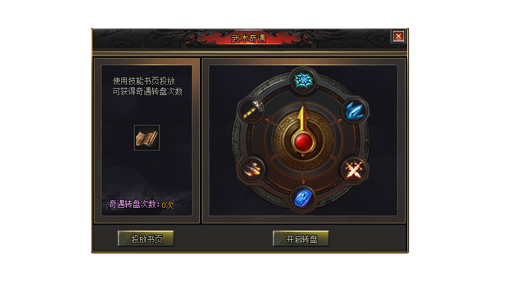
Task: Click the 0次 spin count value
Action: coord(167,205)
